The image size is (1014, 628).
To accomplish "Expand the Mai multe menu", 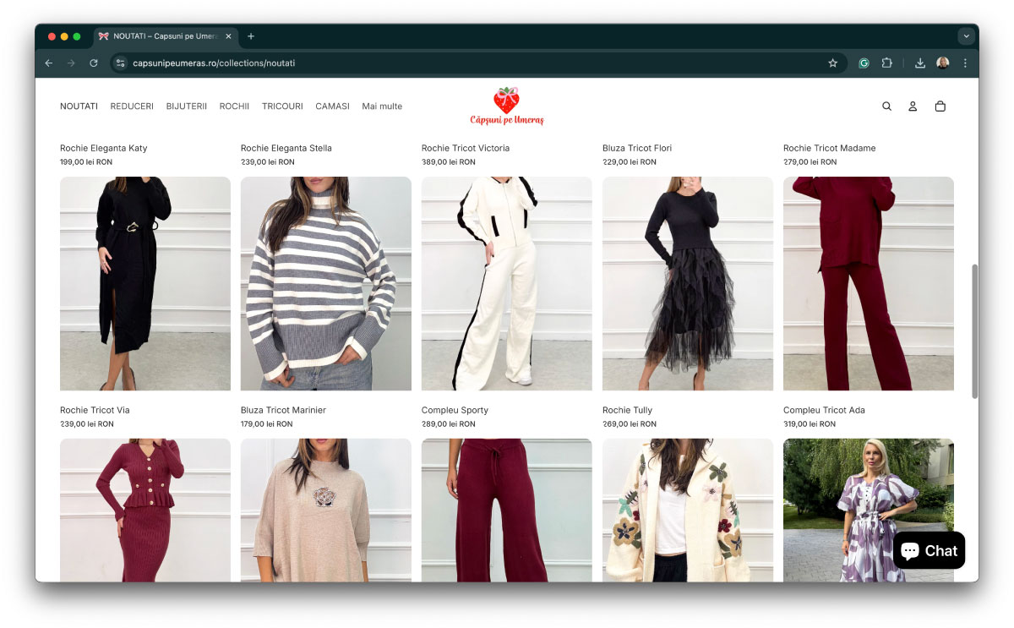I will coord(382,106).
